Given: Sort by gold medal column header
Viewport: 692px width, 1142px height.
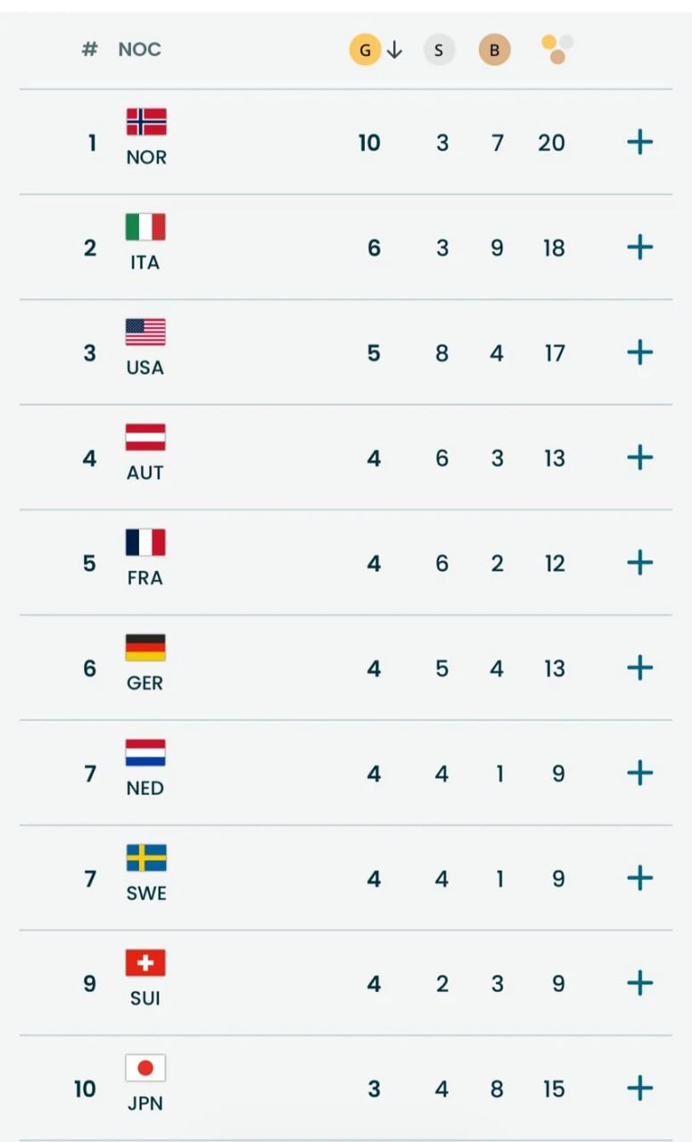Looking at the screenshot, I should 365,50.
